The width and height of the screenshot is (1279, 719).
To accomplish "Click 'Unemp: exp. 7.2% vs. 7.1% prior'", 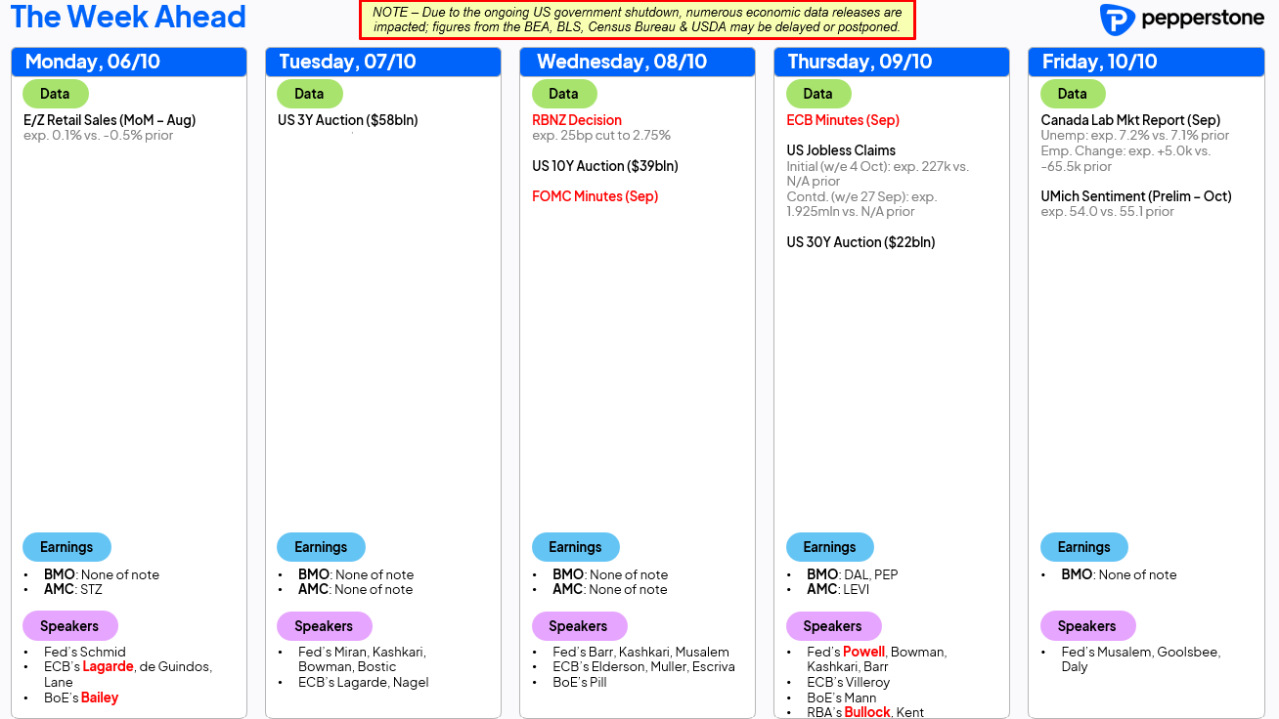I will click(1135, 136).
